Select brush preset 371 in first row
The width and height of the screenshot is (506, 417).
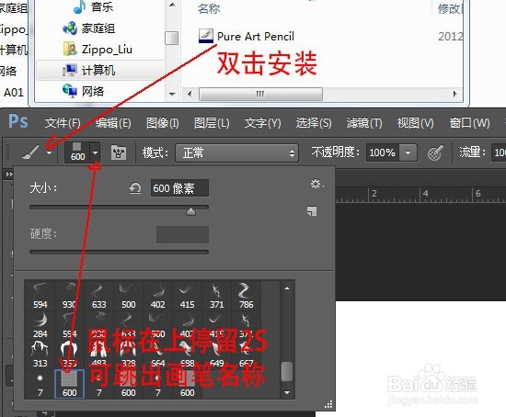coord(216,296)
